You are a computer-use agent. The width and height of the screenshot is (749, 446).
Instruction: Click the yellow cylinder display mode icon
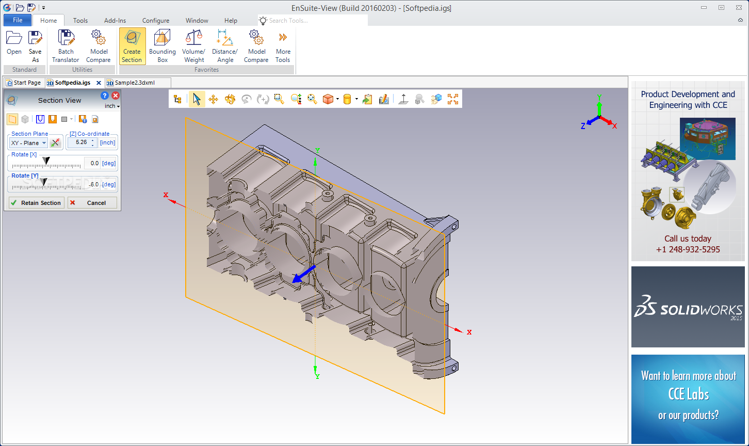pyautogui.click(x=347, y=99)
